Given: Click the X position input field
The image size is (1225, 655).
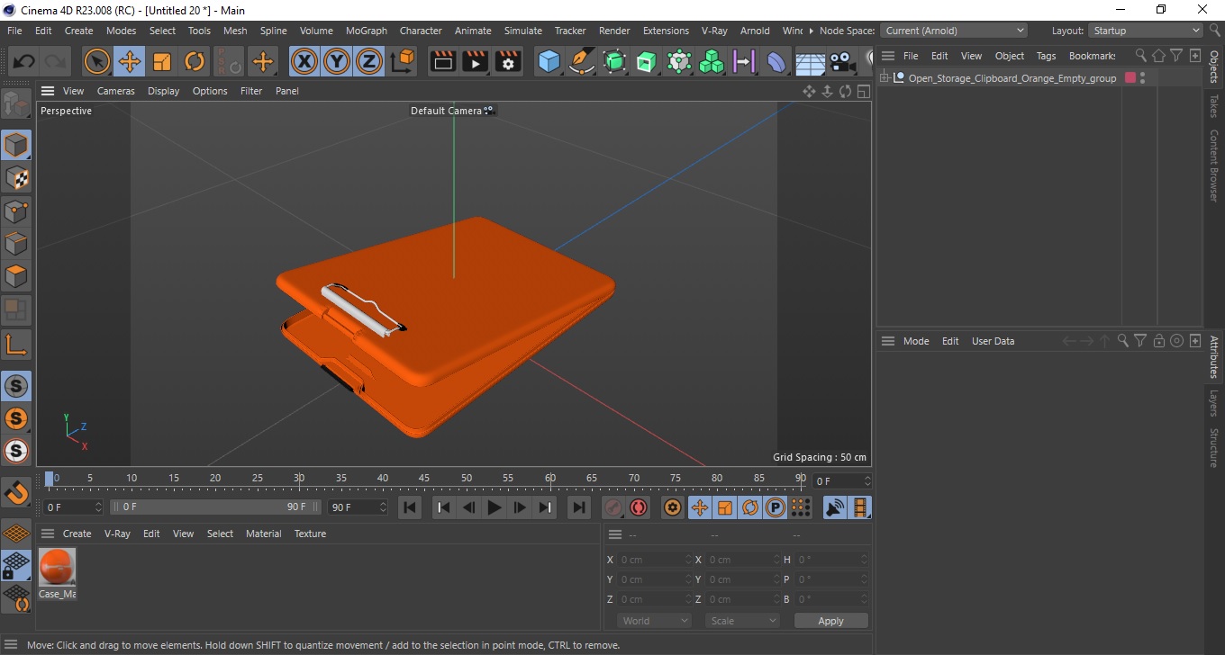Looking at the screenshot, I should tap(655, 560).
